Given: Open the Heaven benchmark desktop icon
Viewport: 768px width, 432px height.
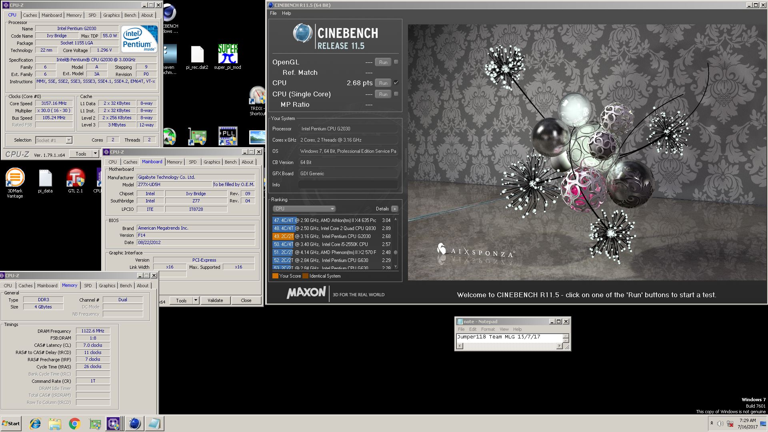Looking at the screenshot, I should [x=170, y=59].
